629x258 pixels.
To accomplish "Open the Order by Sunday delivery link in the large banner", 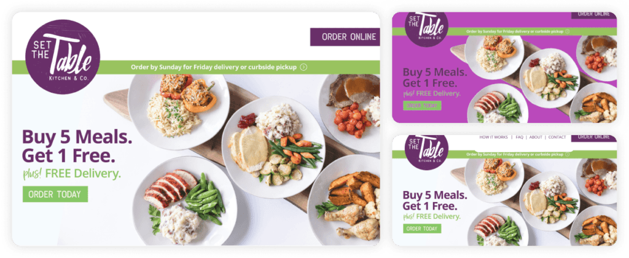I will [x=214, y=68].
